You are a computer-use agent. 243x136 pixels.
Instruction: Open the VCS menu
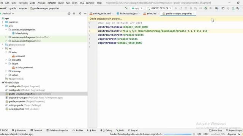point(82,3)
